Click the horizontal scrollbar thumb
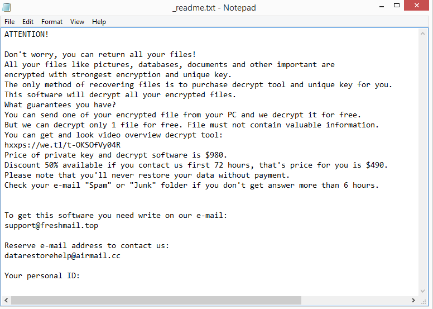 156,301
